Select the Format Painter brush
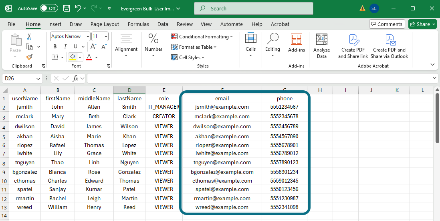 tap(29, 57)
